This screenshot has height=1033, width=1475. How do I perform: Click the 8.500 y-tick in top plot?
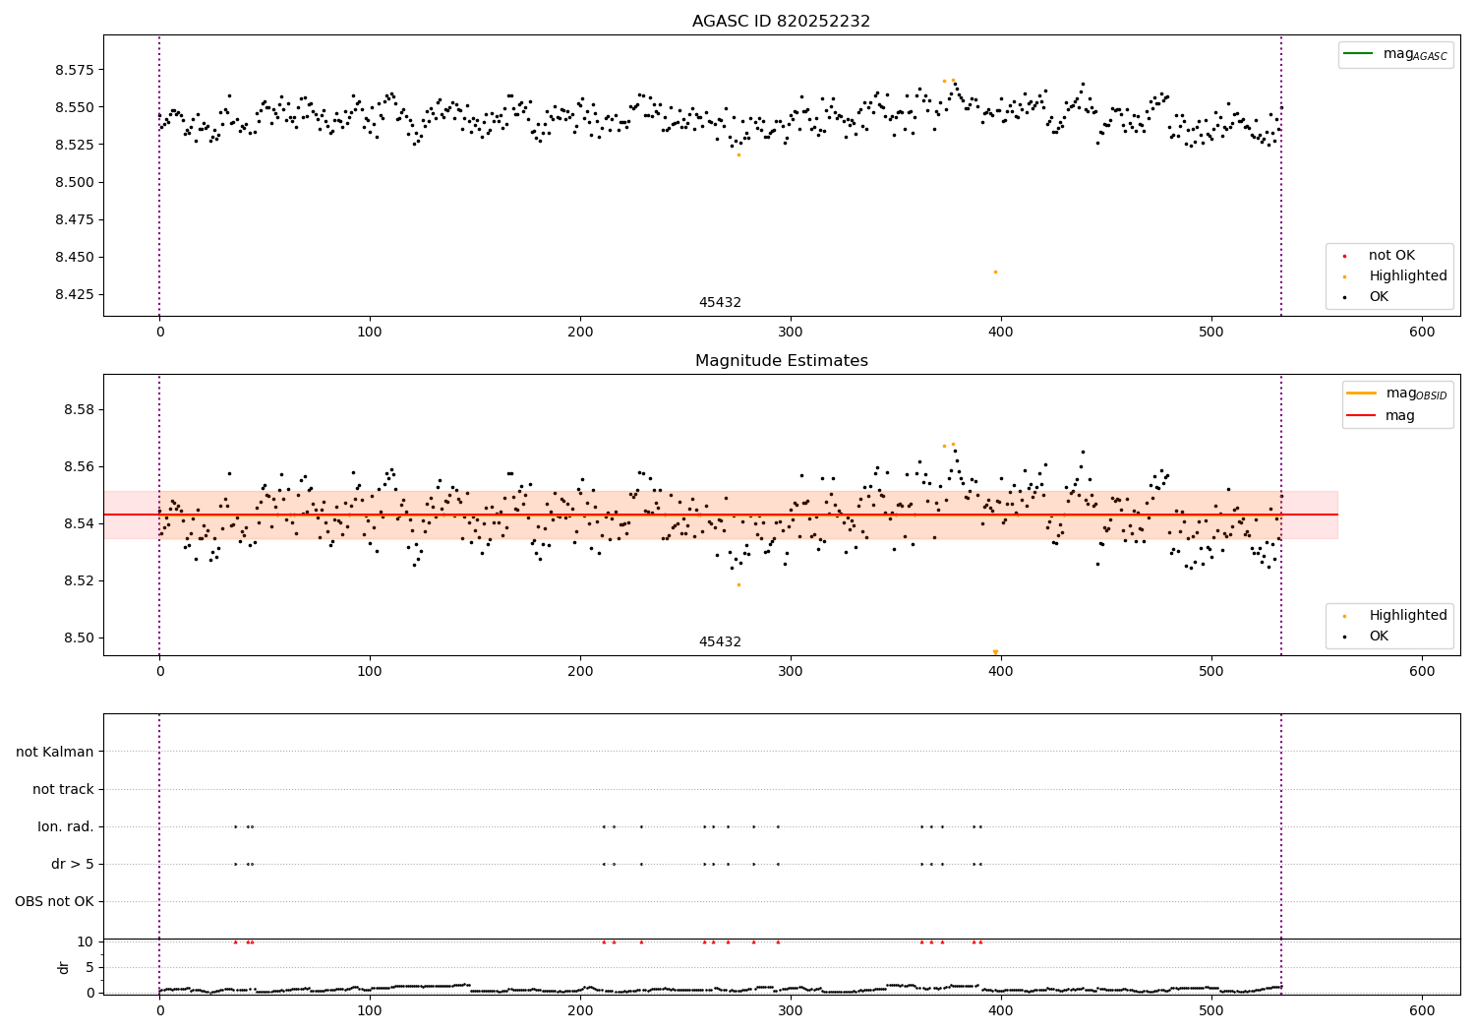click(74, 182)
